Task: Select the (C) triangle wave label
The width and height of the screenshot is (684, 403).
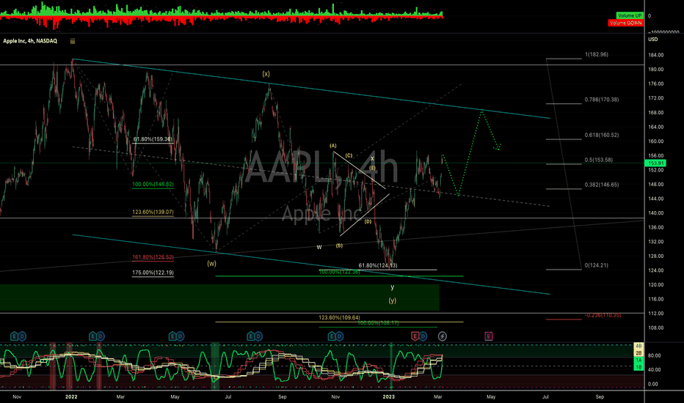Action: (x=349, y=155)
